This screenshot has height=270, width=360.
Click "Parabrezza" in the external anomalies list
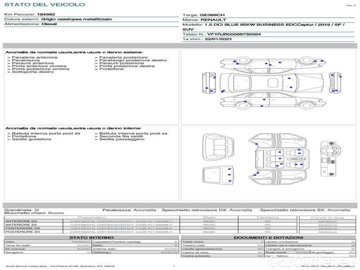point(26,60)
